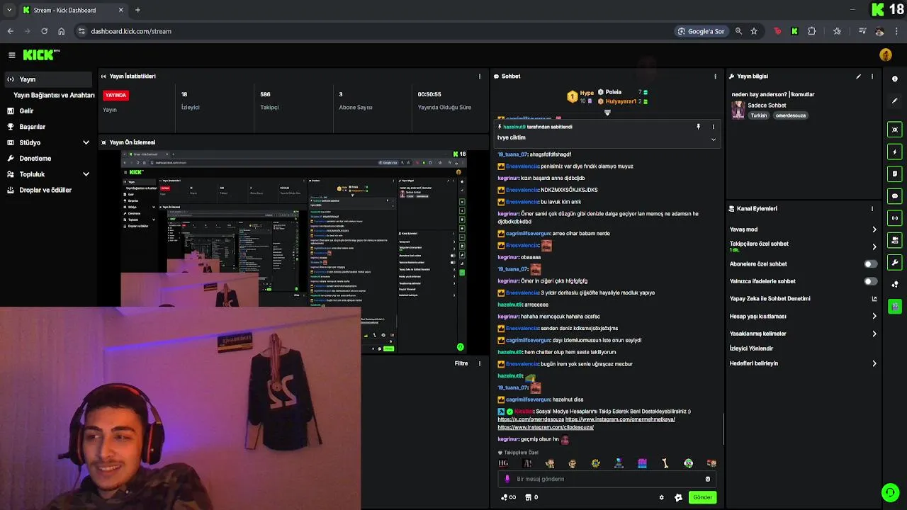Select the yellow gear emote

[595, 463]
